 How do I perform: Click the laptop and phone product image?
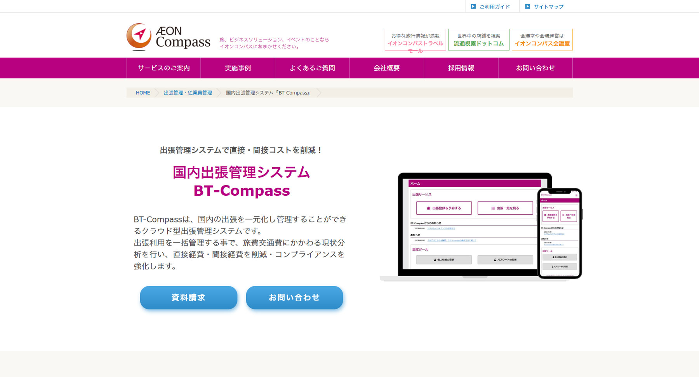(x=481, y=227)
